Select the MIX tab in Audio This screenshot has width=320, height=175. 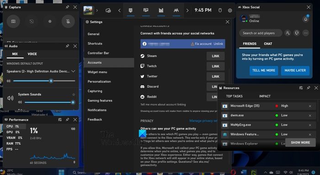tap(15, 54)
